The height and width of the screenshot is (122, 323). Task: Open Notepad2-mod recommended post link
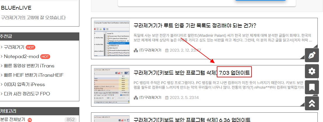pos(21,56)
